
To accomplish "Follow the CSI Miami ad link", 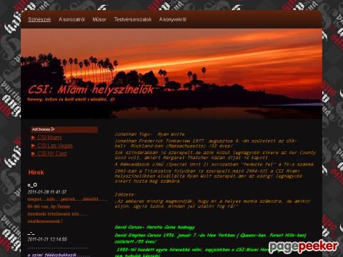I will (49, 138).
